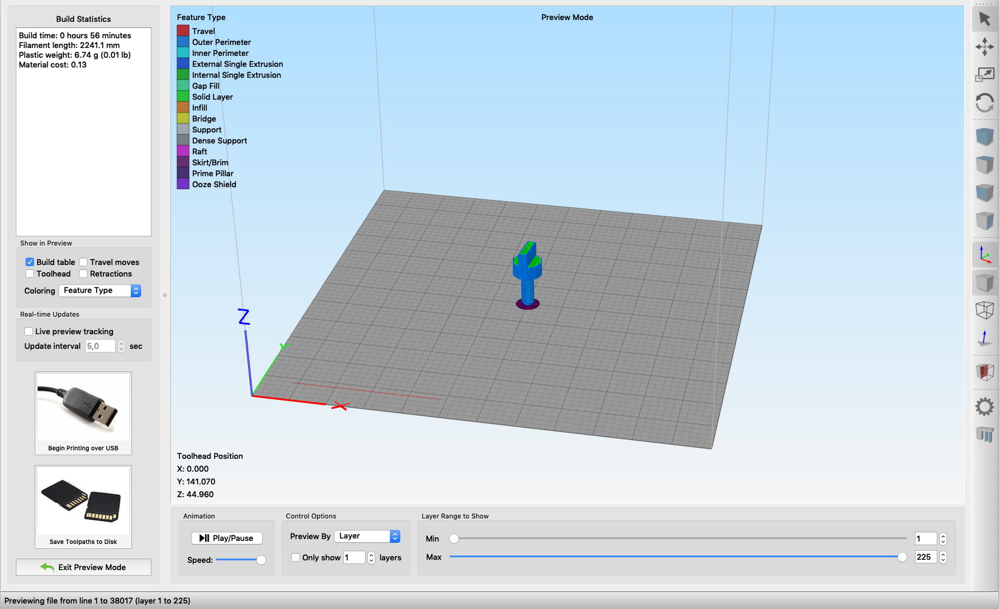Open the cross section view icon
Viewport: 1000px width, 609px height.
(x=985, y=372)
